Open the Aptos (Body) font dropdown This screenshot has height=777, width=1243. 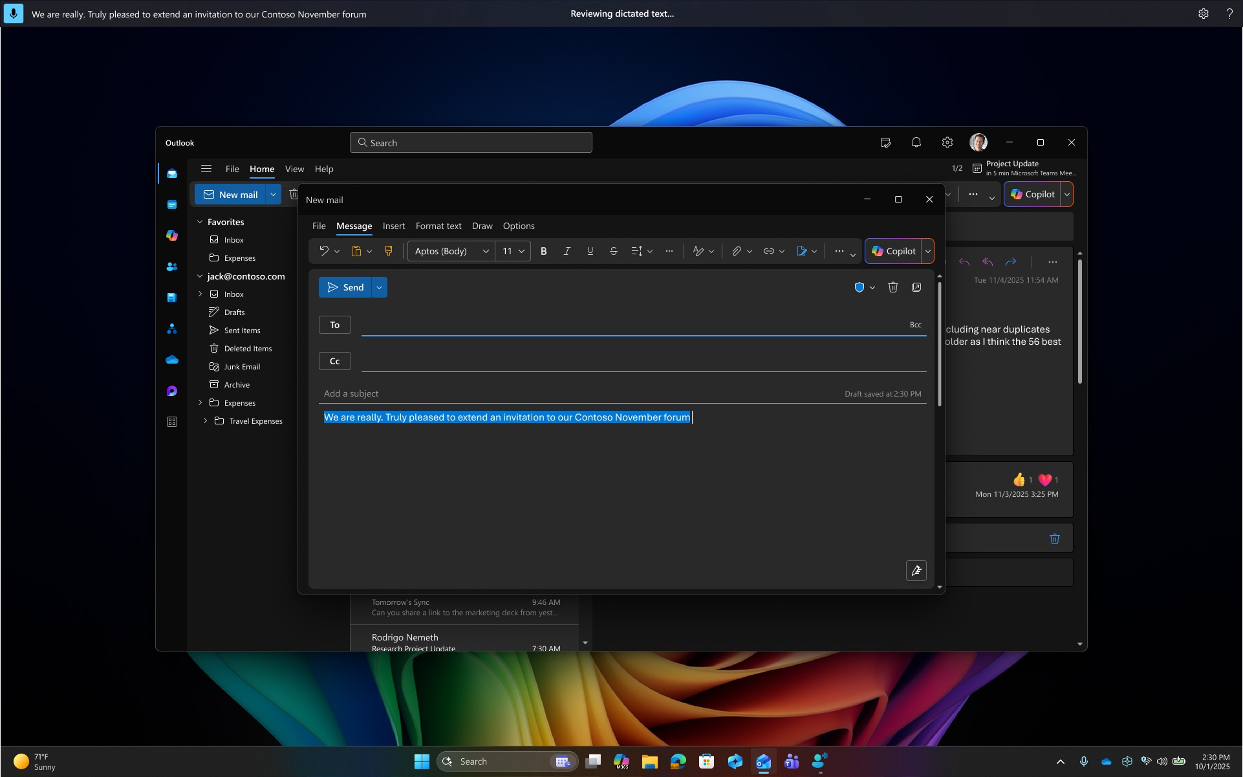point(451,251)
